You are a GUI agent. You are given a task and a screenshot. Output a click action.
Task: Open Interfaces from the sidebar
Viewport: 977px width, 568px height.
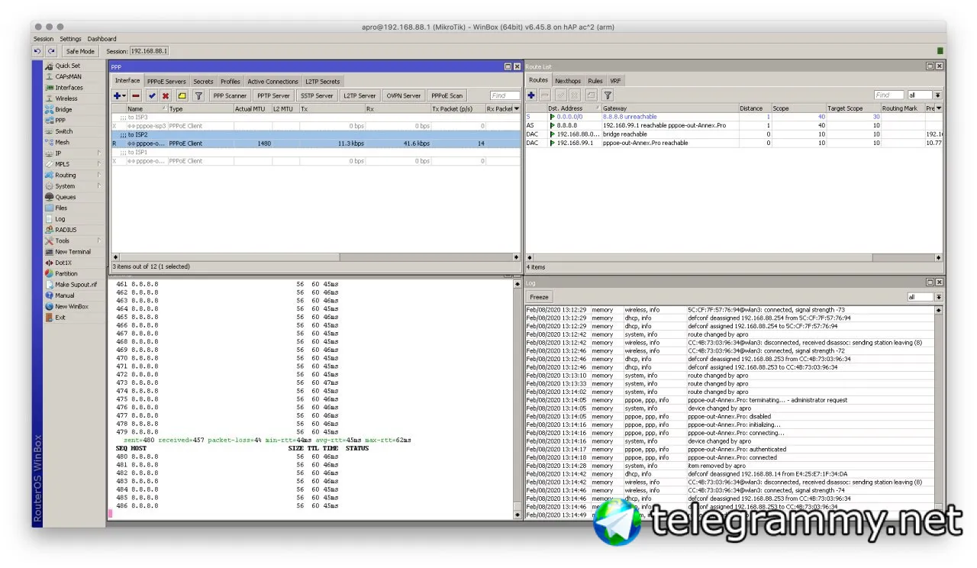(x=69, y=88)
